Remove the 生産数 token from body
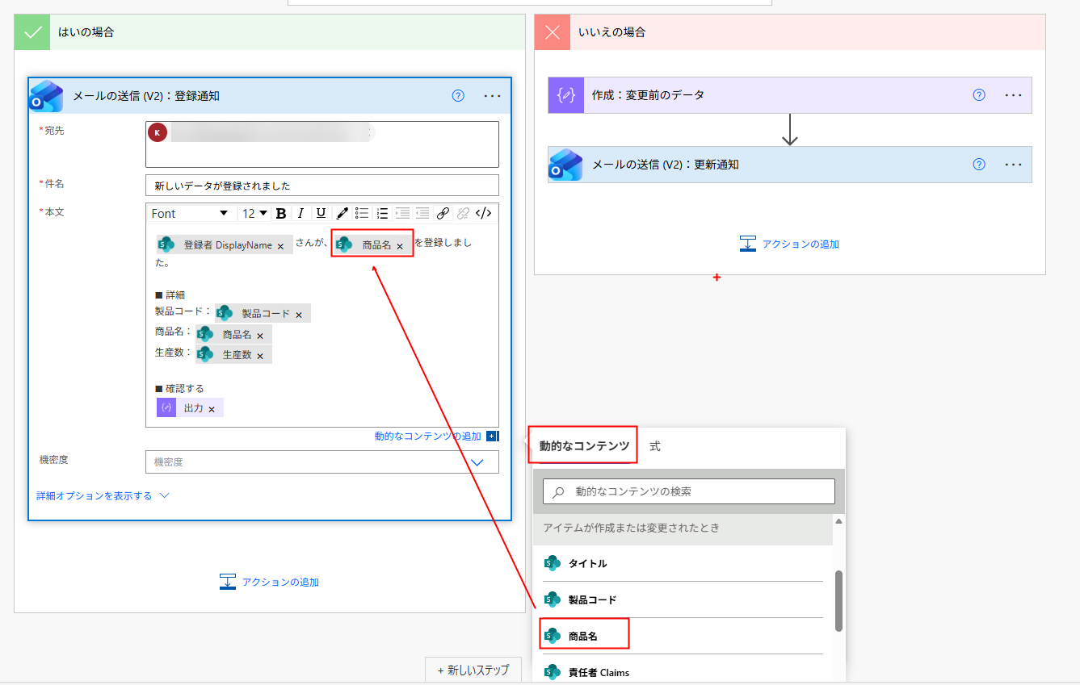 tap(260, 356)
